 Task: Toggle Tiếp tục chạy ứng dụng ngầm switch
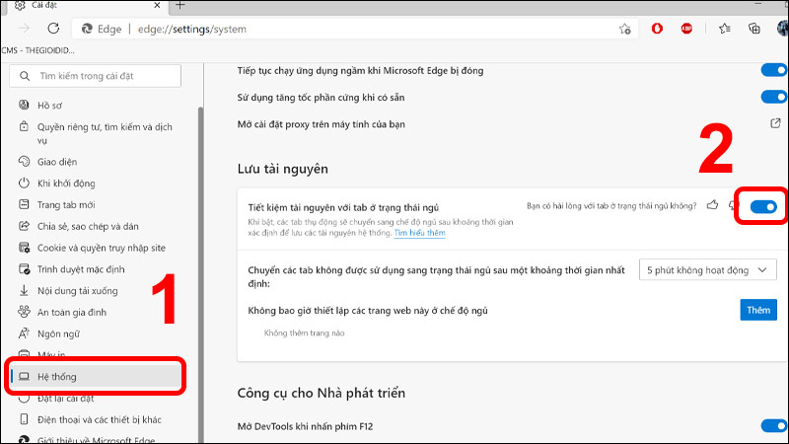[774, 70]
